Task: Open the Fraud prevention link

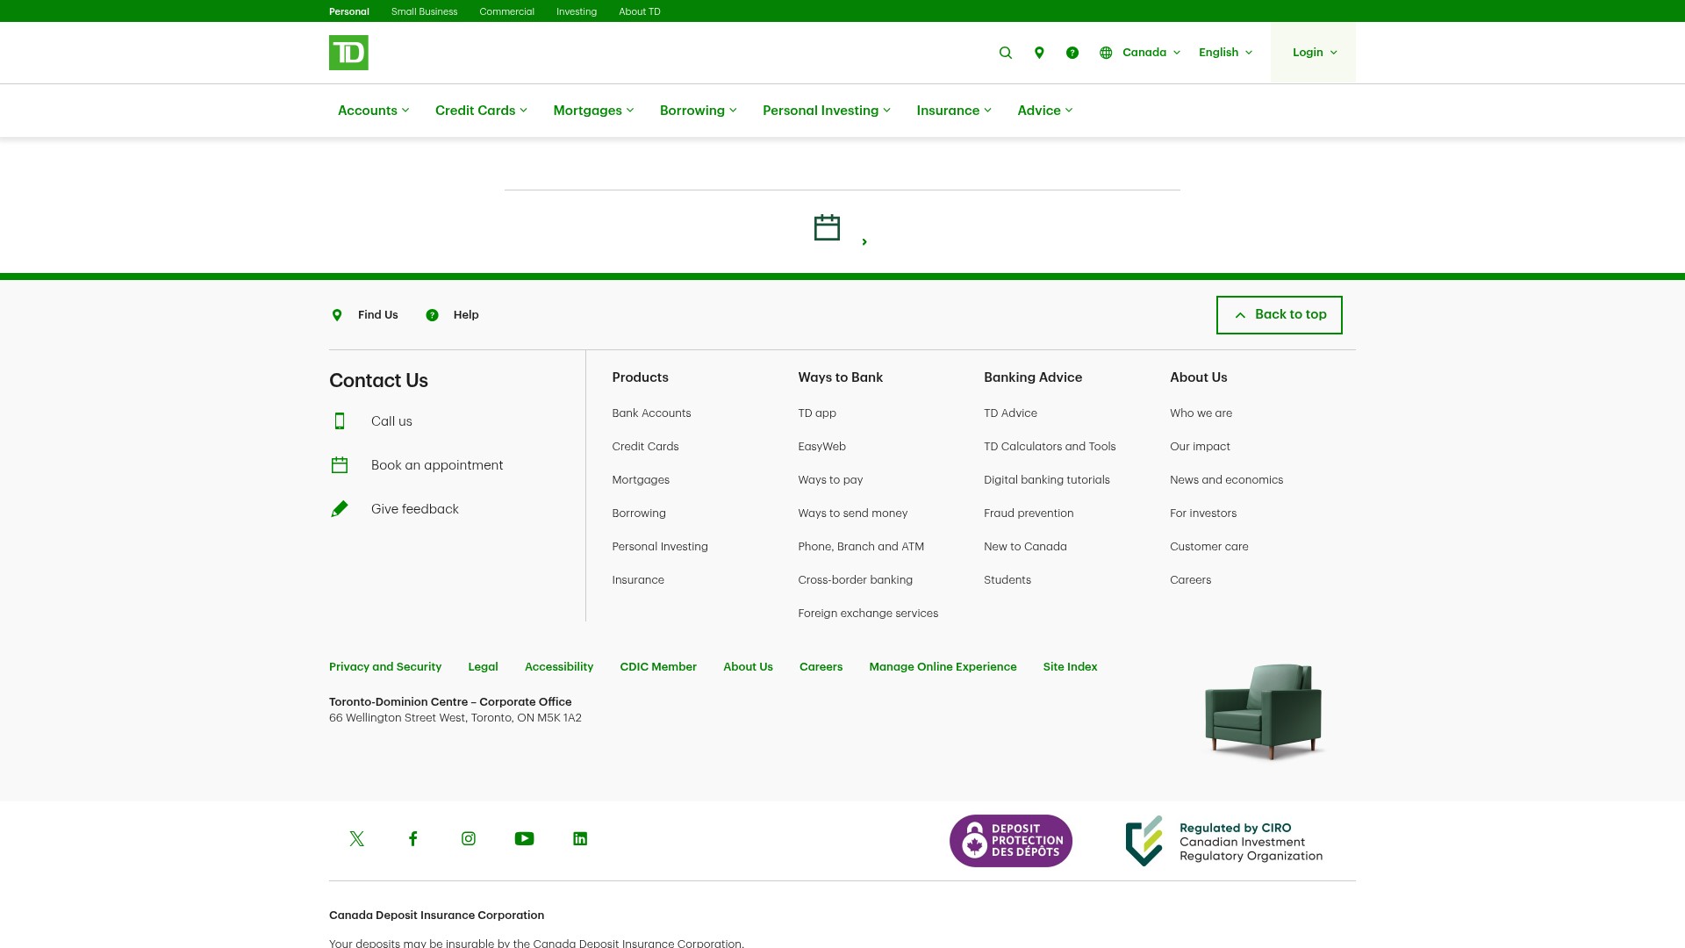Action: click(x=1029, y=513)
